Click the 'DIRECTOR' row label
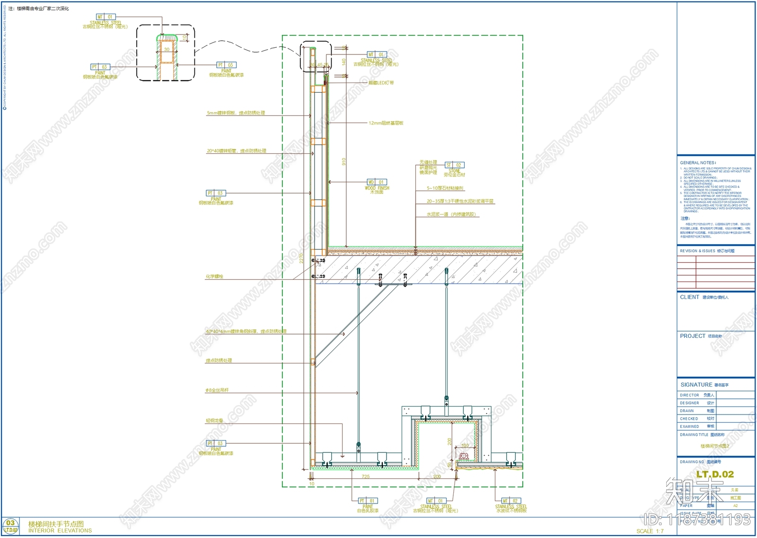This screenshot has height=538, width=757. point(689,395)
